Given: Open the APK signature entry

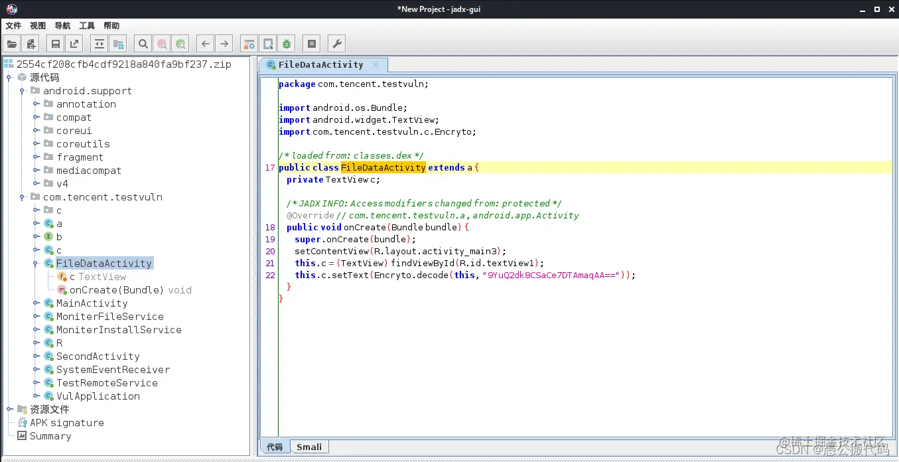Looking at the screenshot, I should (x=66, y=423).
